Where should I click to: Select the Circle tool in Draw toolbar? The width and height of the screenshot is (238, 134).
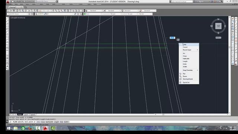pos(7,34)
